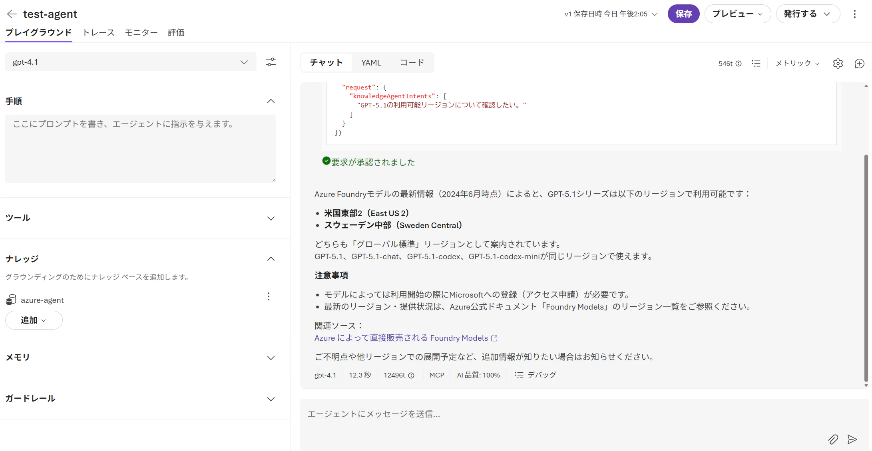Screen dimensions: 872x451
Task: Switch to the プレイグラウンド tab
Action: pyautogui.click(x=38, y=32)
